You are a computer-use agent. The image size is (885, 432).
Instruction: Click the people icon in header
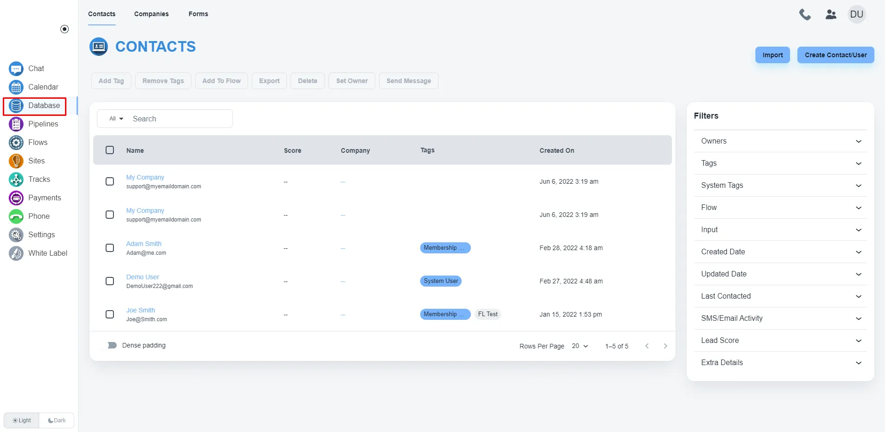tap(831, 14)
